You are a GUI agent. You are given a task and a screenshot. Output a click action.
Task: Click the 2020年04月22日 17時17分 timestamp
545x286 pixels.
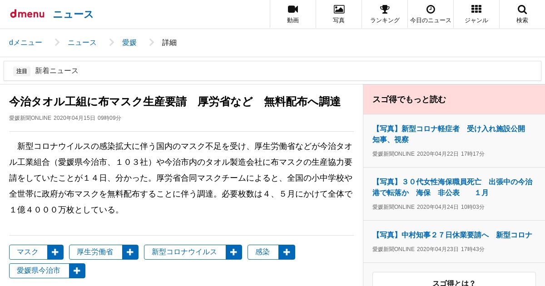[451, 154]
